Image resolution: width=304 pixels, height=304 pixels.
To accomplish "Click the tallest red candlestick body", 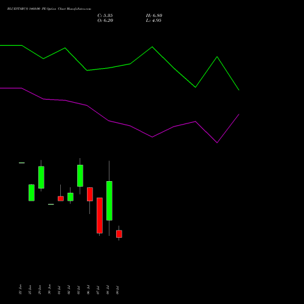I will (100, 215).
